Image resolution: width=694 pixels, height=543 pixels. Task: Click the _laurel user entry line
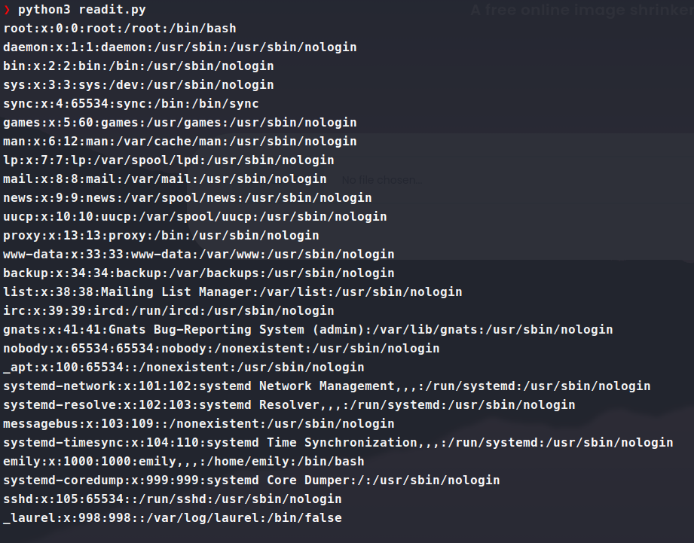click(x=172, y=518)
